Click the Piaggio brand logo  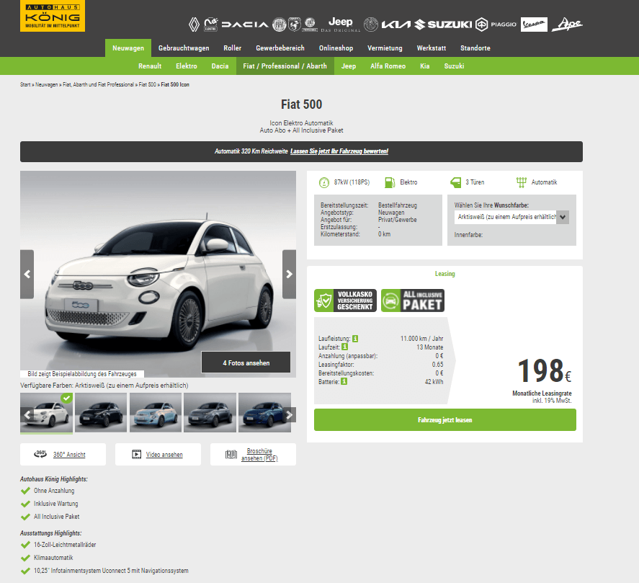coord(496,25)
